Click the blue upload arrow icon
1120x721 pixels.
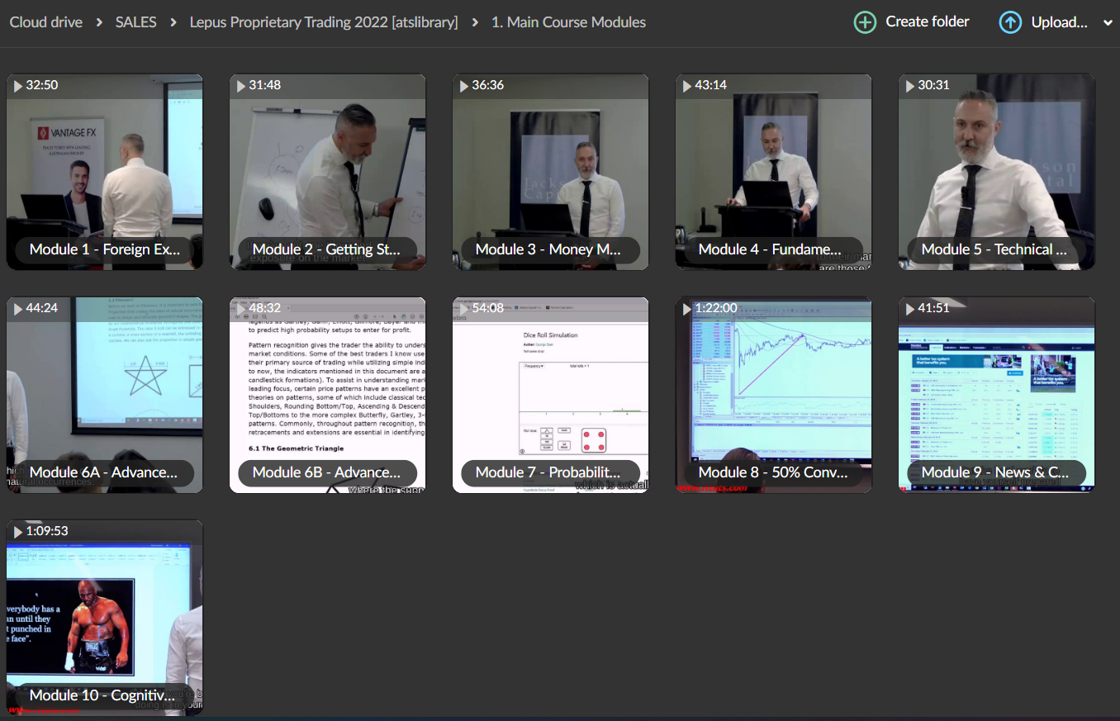[x=1010, y=21]
